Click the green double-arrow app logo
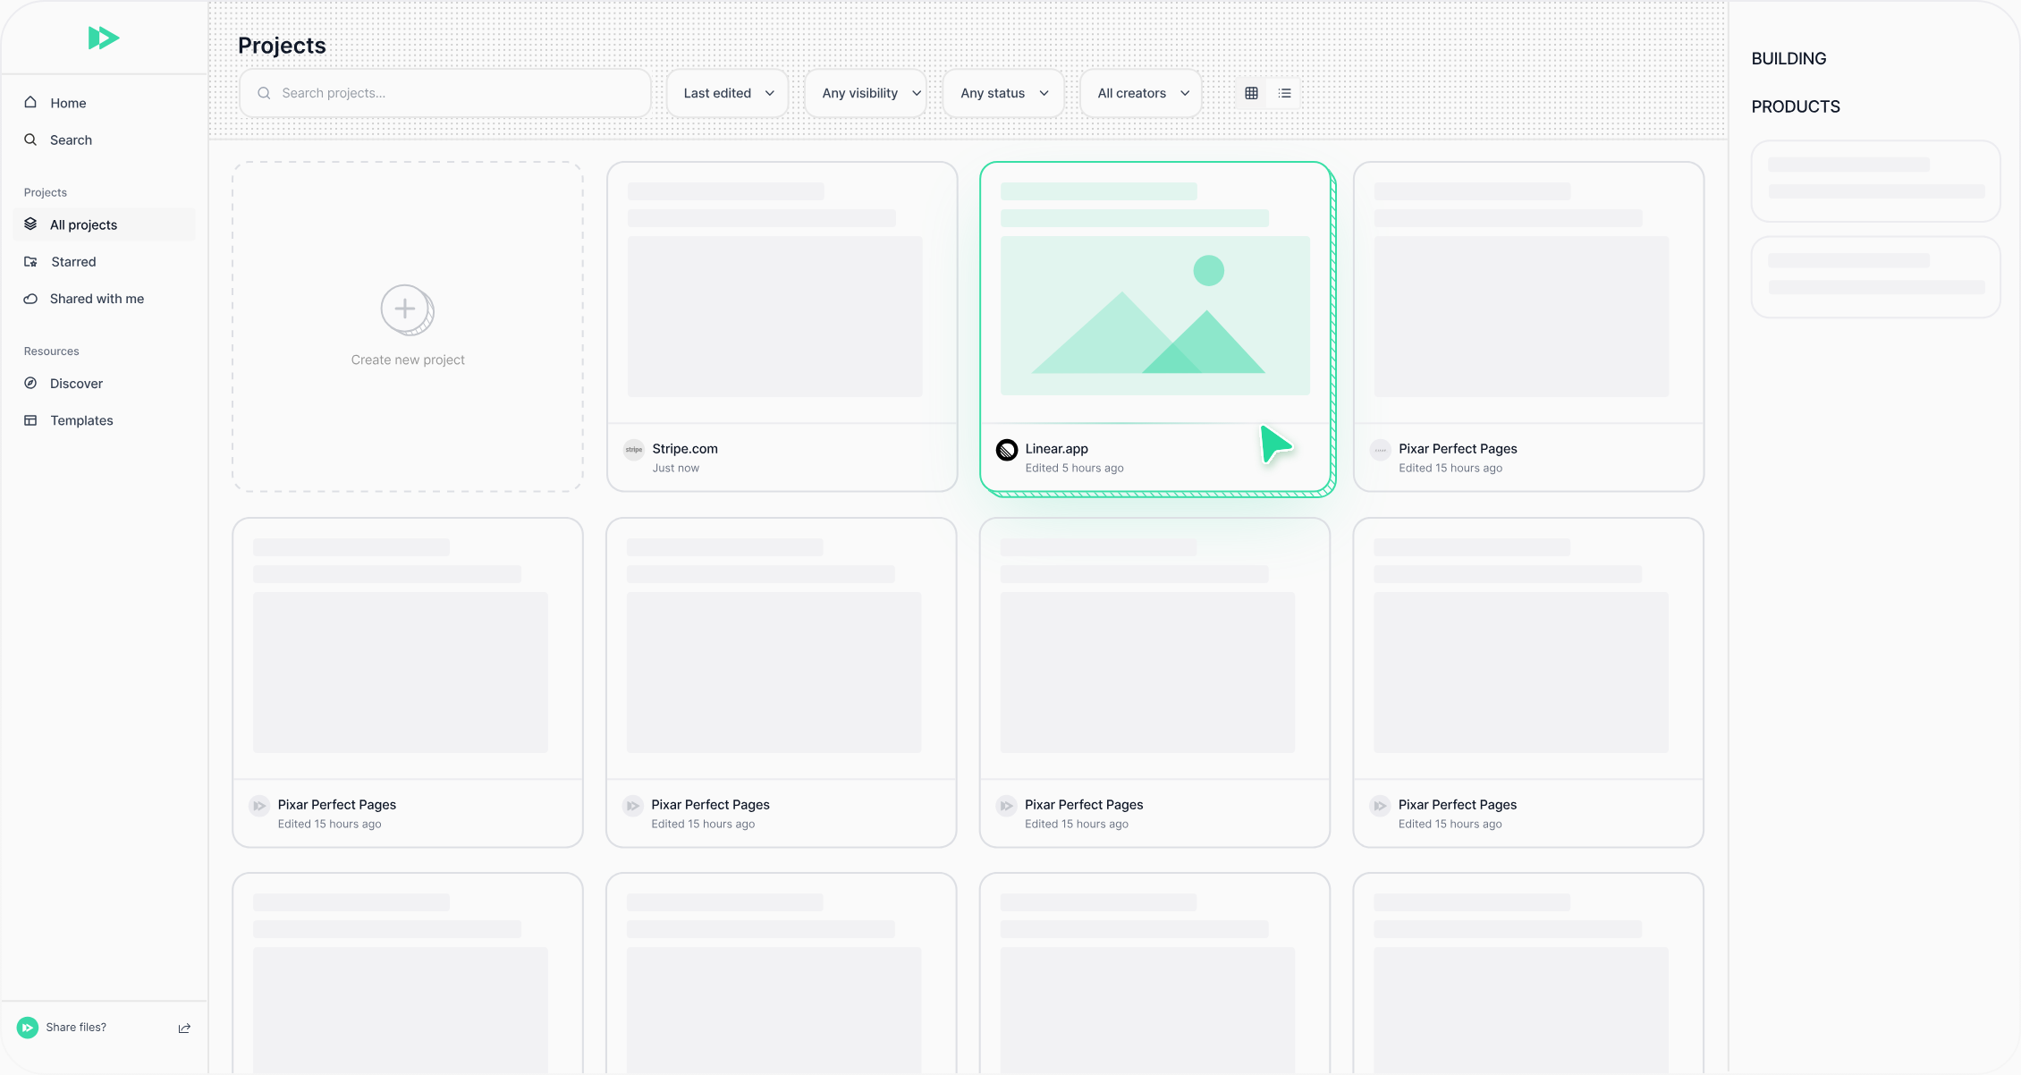The height and width of the screenshot is (1075, 2021). pyautogui.click(x=104, y=38)
